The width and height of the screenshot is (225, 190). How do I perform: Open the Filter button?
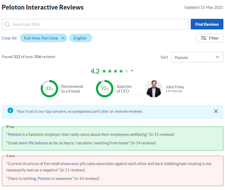pyautogui.click(x=210, y=38)
